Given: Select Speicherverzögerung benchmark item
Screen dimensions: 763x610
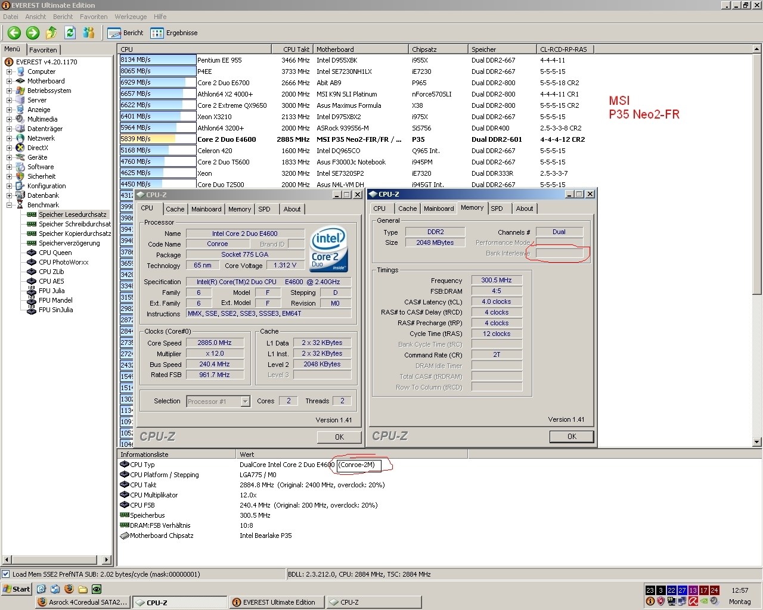Looking at the screenshot, I should (x=69, y=243).
